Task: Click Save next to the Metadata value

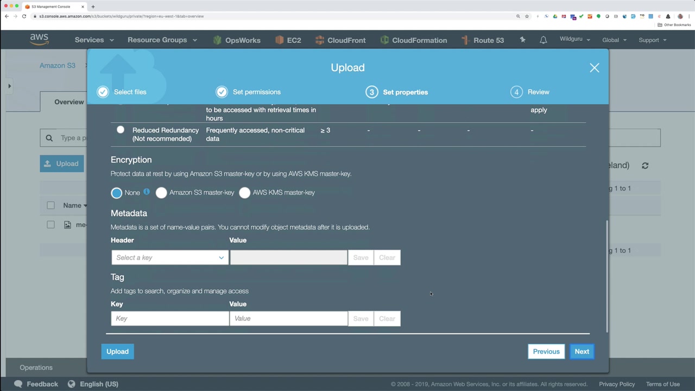Action: pos(361,257)
